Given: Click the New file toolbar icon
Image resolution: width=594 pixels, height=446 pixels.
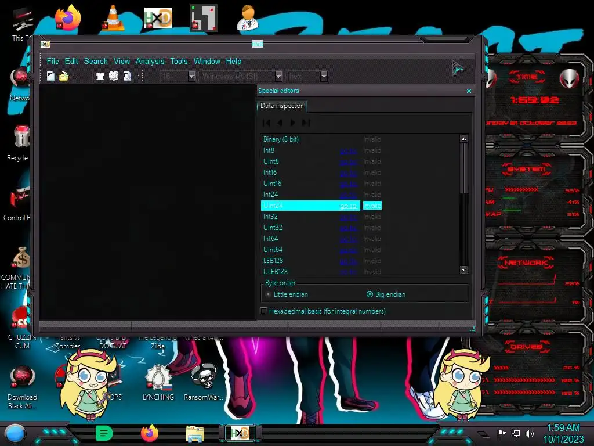Looking at the screenshot, I should pos(50,76).
